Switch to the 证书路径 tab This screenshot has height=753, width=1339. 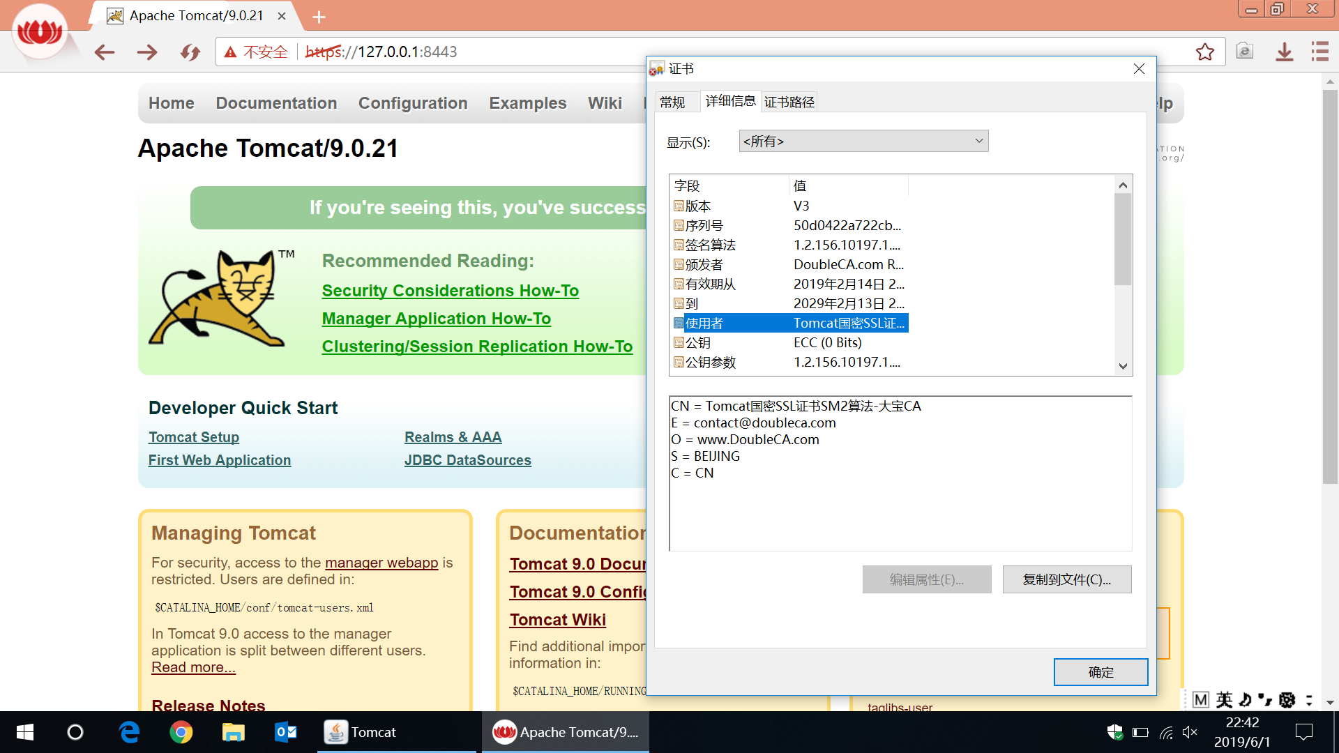[x=789, y=102]
